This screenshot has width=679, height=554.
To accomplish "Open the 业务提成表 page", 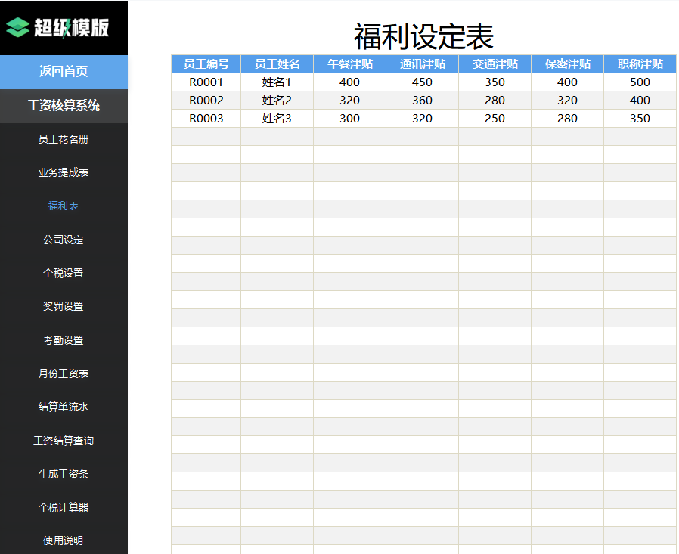I will click(x=64, y=172).
